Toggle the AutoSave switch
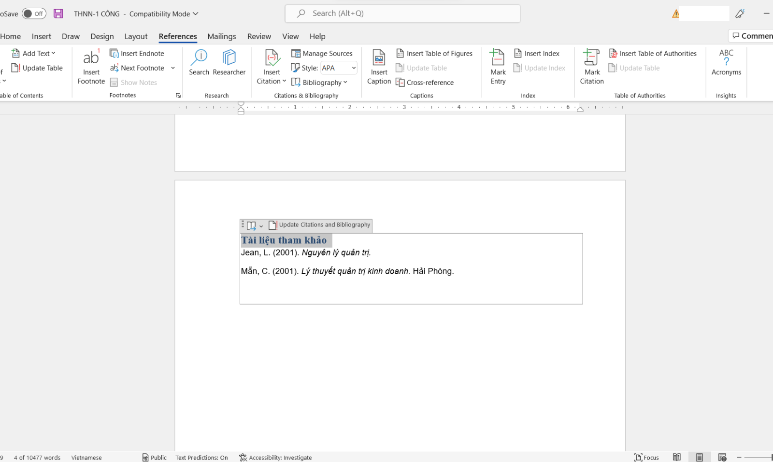The height and width of the screenshot is (462, 773). [x=34, y=14]
